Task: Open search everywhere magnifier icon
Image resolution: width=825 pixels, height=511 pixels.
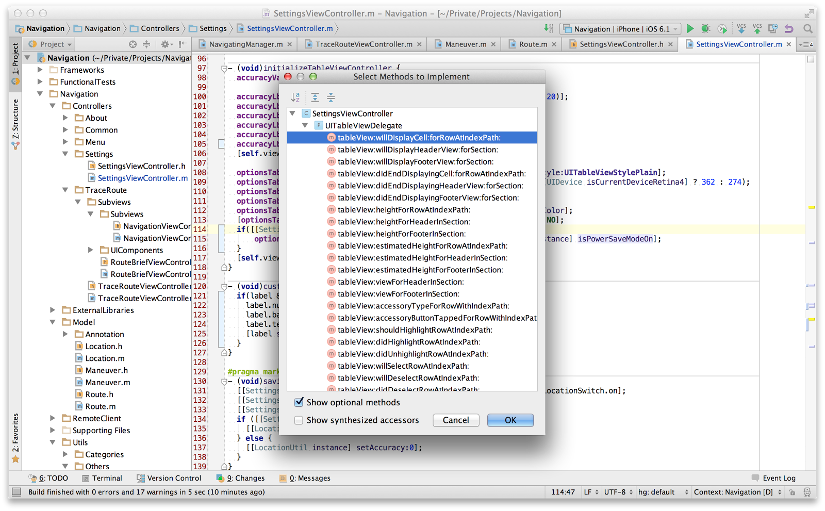Action: point(808,28)
